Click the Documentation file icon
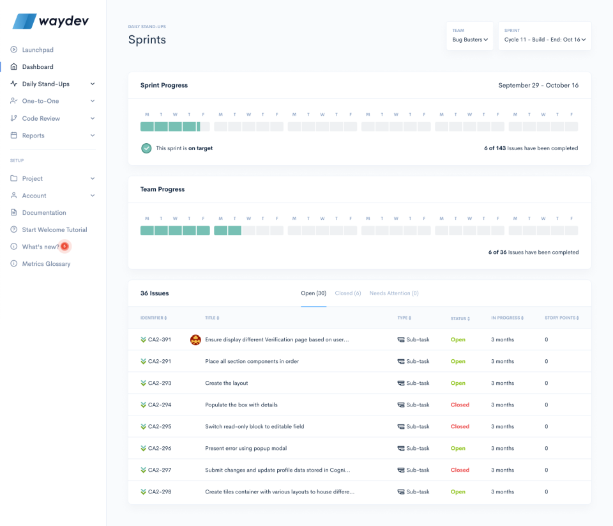 point(13,213)
